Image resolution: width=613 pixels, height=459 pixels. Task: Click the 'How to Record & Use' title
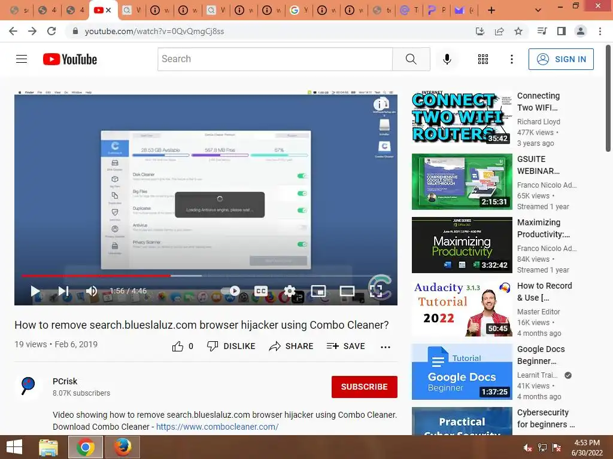pos(545,292)
